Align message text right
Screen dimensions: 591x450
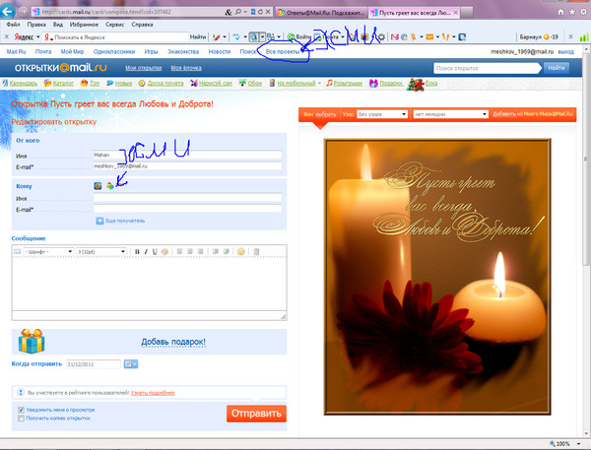click(x=200, y=251)
